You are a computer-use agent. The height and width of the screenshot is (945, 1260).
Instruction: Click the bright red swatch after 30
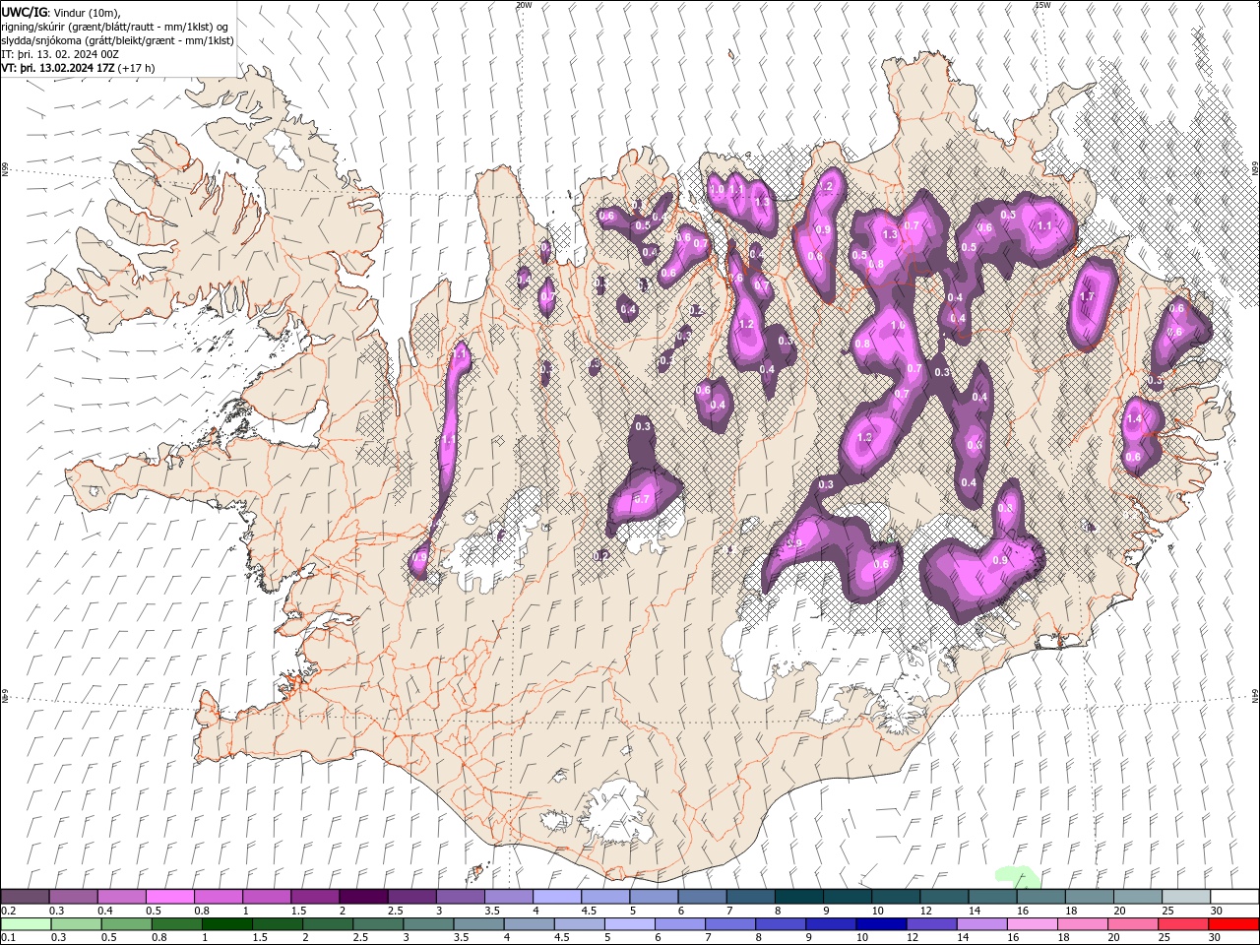[1233, 924]
